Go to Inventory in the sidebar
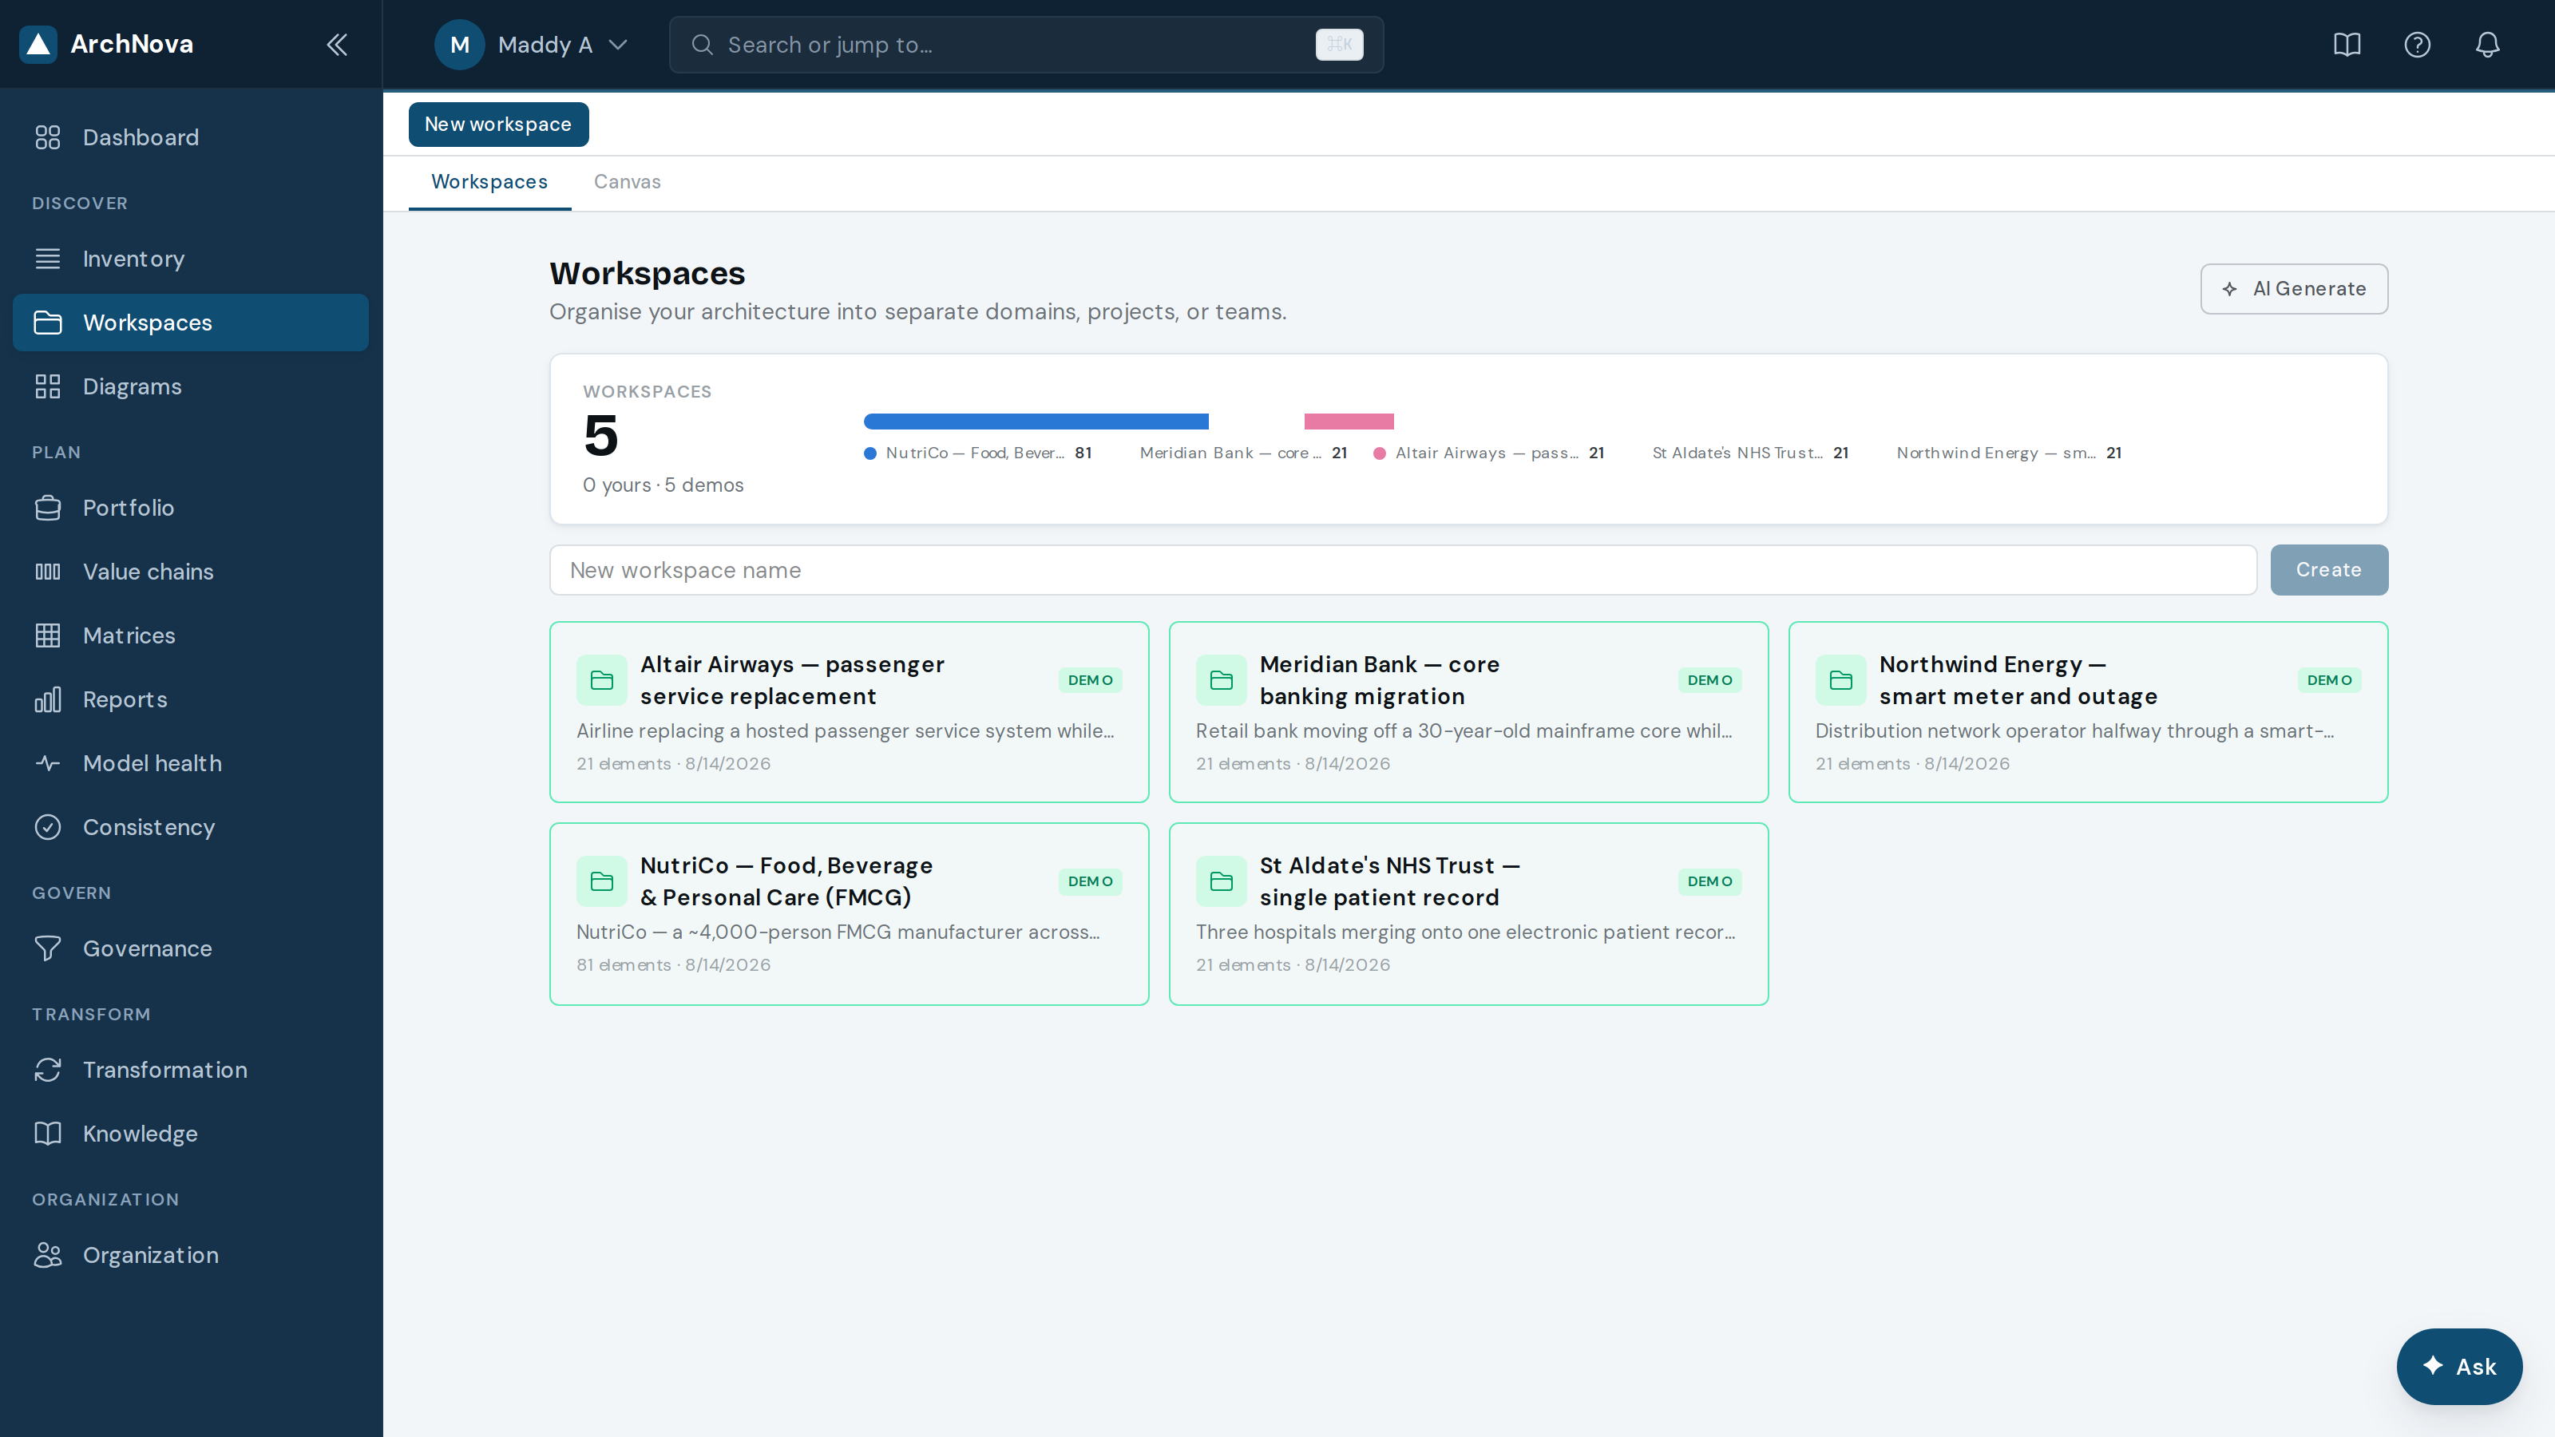Screen dimensions: 2555x1437 coord(191,259)
